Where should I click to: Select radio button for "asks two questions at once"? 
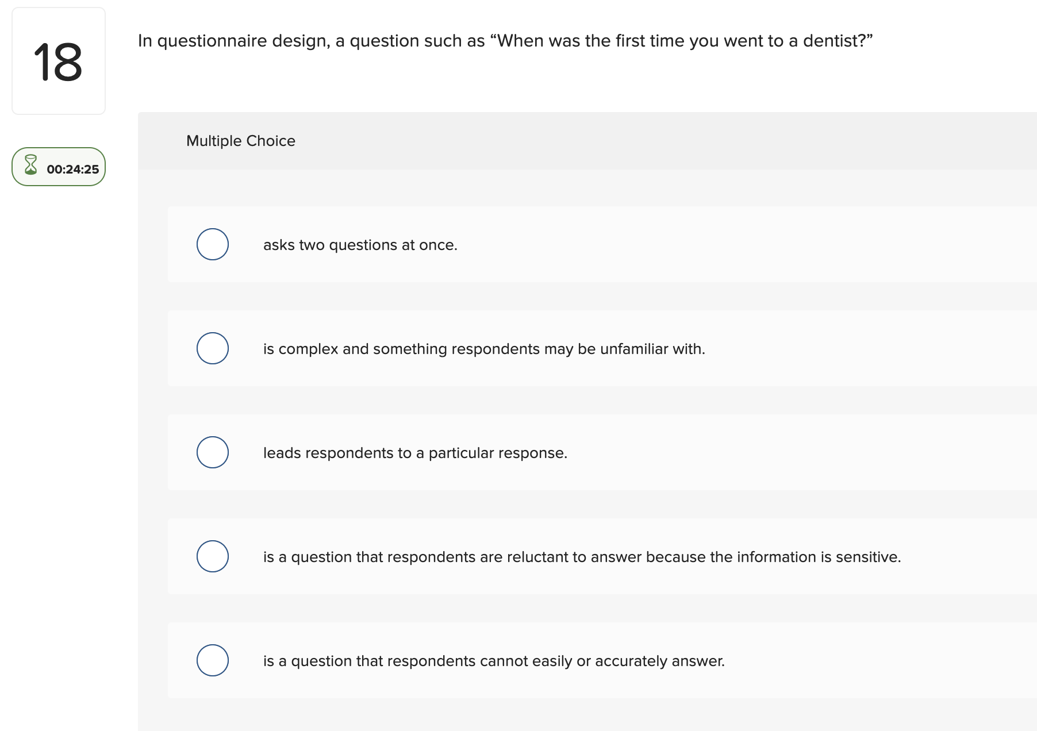[212, 244]
